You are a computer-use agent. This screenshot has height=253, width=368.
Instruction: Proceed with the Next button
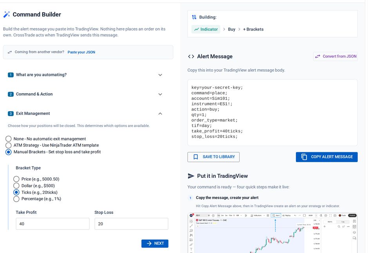155,243
